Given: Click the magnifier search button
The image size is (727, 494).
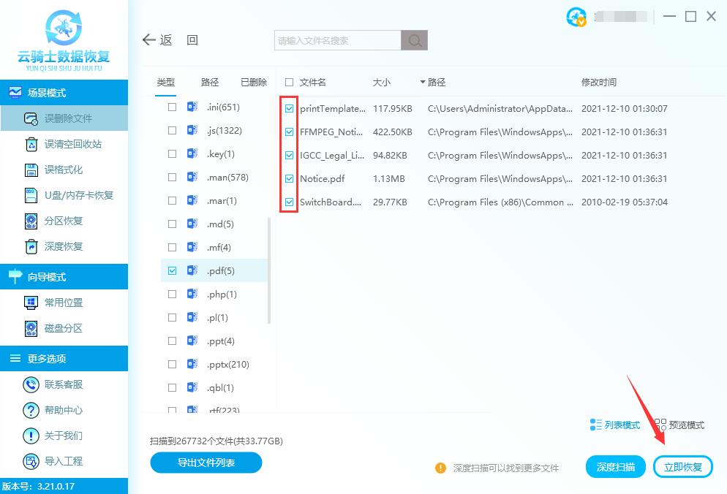Looking at the screenshot, I should tap(415, 40).
